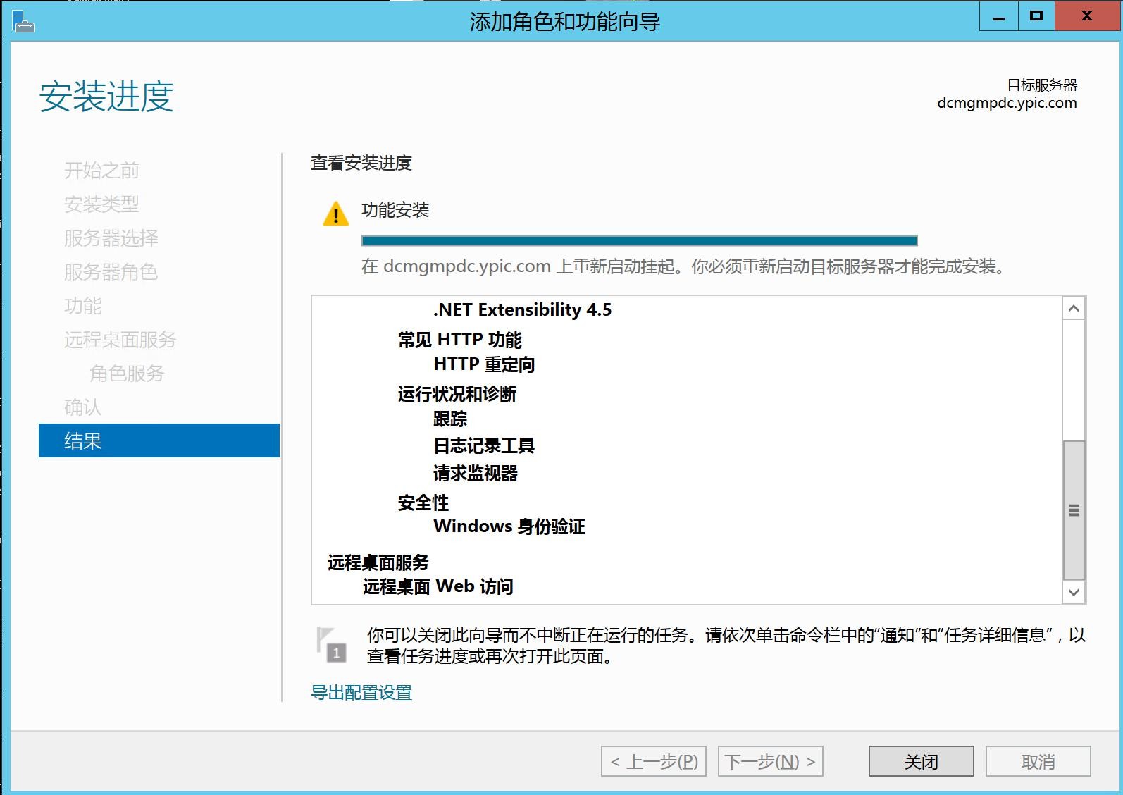Click the yellow warning icon beside 功能安装
The width and height of the screenshot is (1123, 795).
tap(335, 214)
